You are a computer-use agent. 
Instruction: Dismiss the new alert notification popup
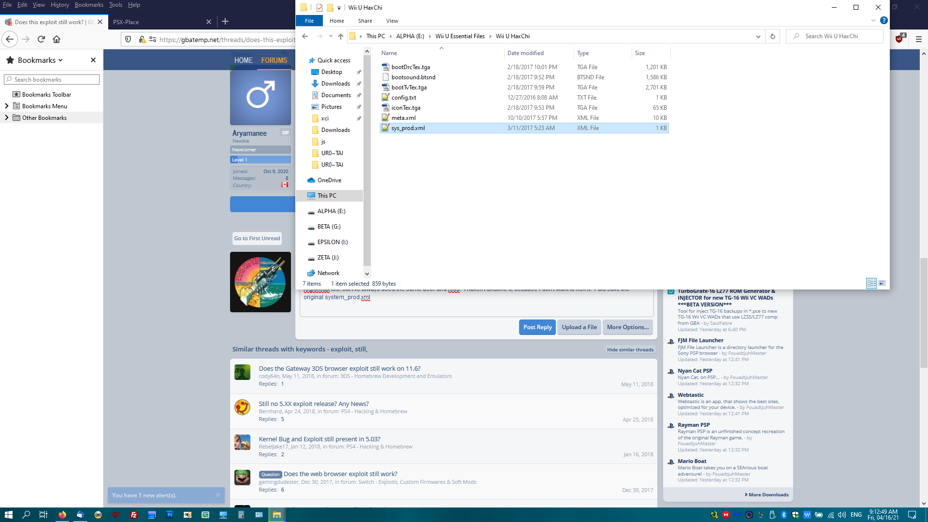pyautogui.click(x=217, y=495)
